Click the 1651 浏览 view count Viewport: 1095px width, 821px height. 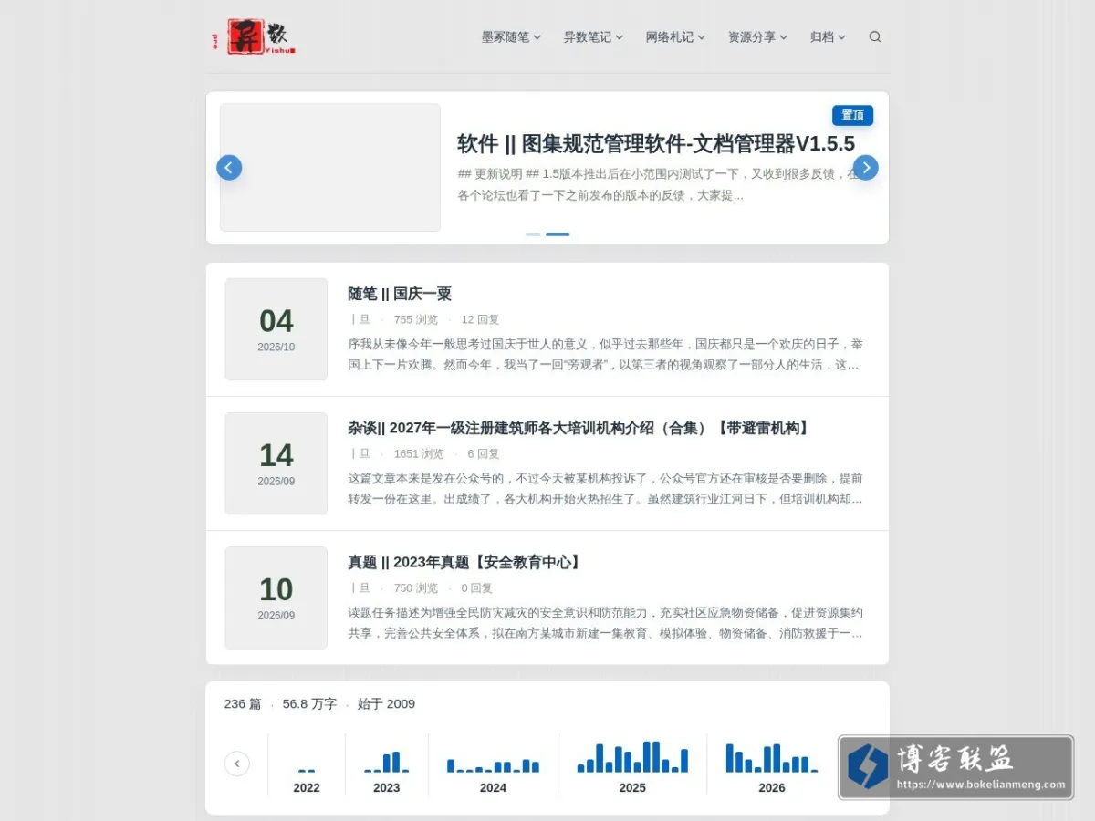pyautogui.click(x=419, y=454)
